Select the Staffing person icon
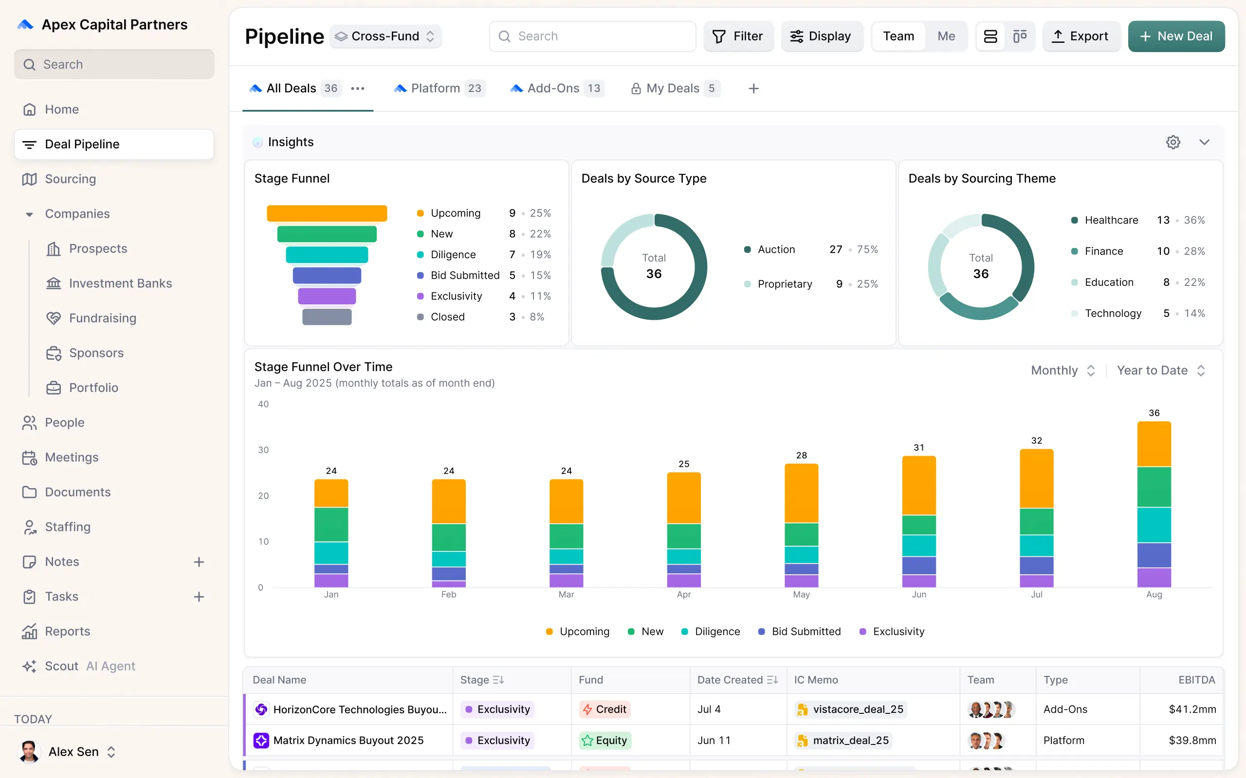 [29, 527]
